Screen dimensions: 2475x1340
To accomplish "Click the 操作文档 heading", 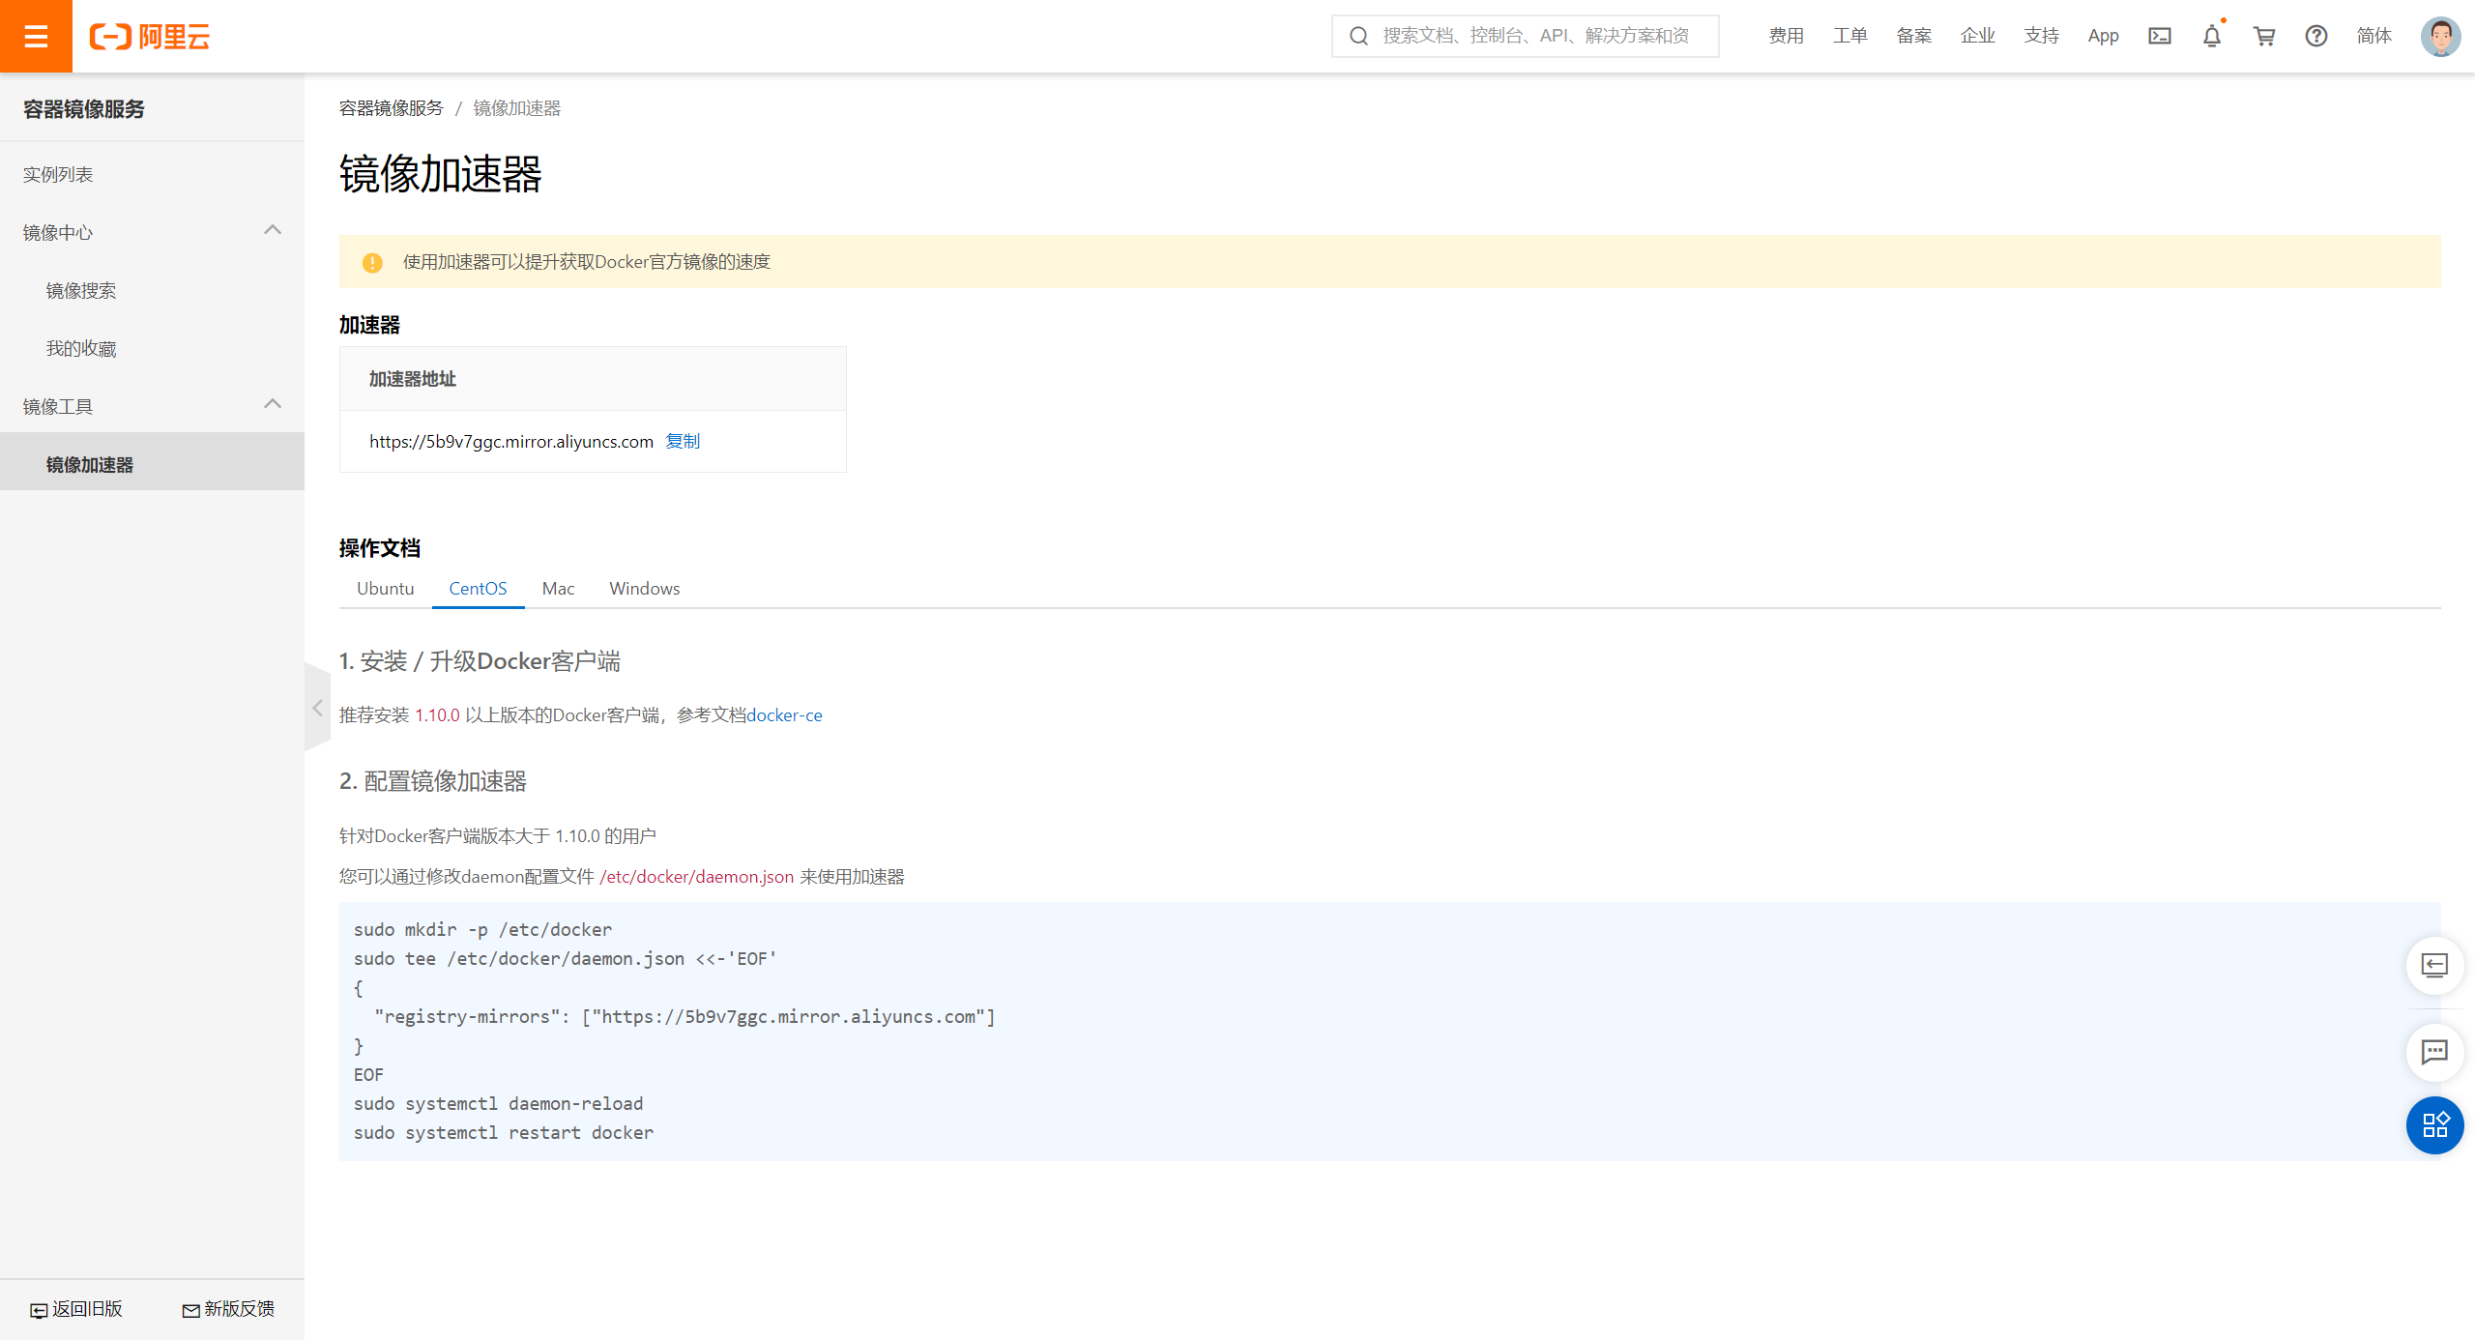I will (x=380, y=548).
